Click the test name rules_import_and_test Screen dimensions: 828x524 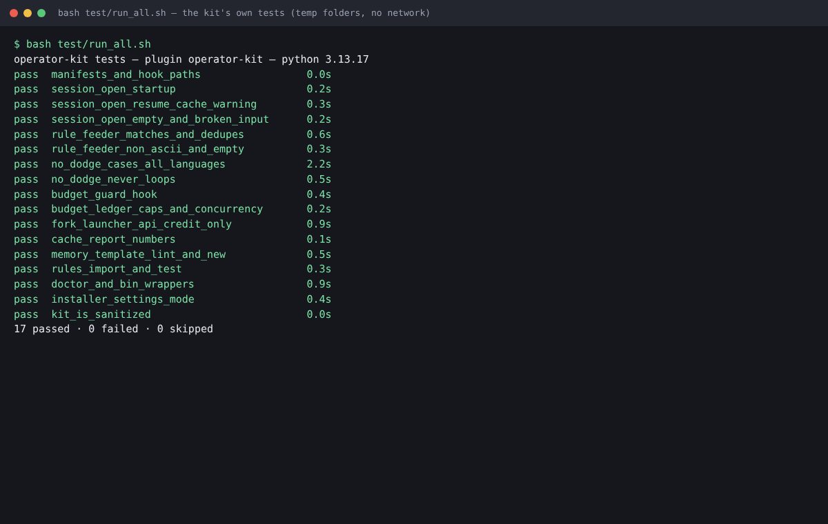point(117,269)
